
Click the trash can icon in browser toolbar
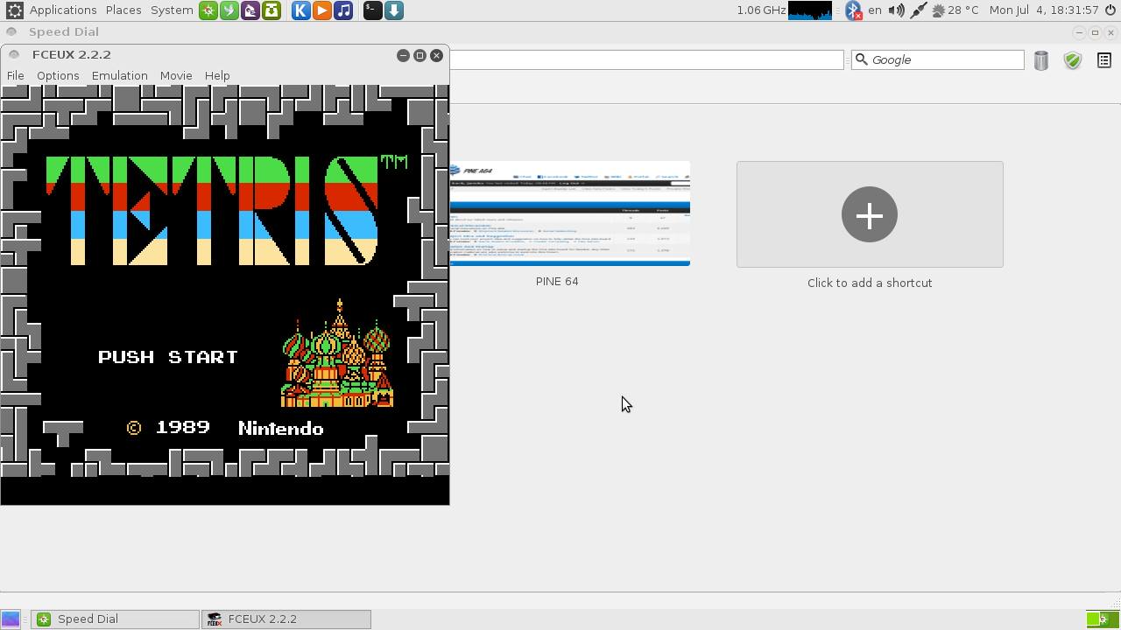click(1040, 60)
